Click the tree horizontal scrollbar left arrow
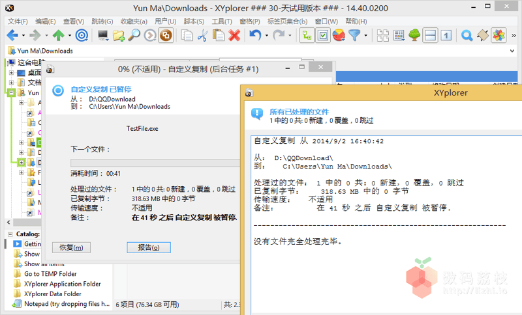522x315 pixels. (8, 223)
